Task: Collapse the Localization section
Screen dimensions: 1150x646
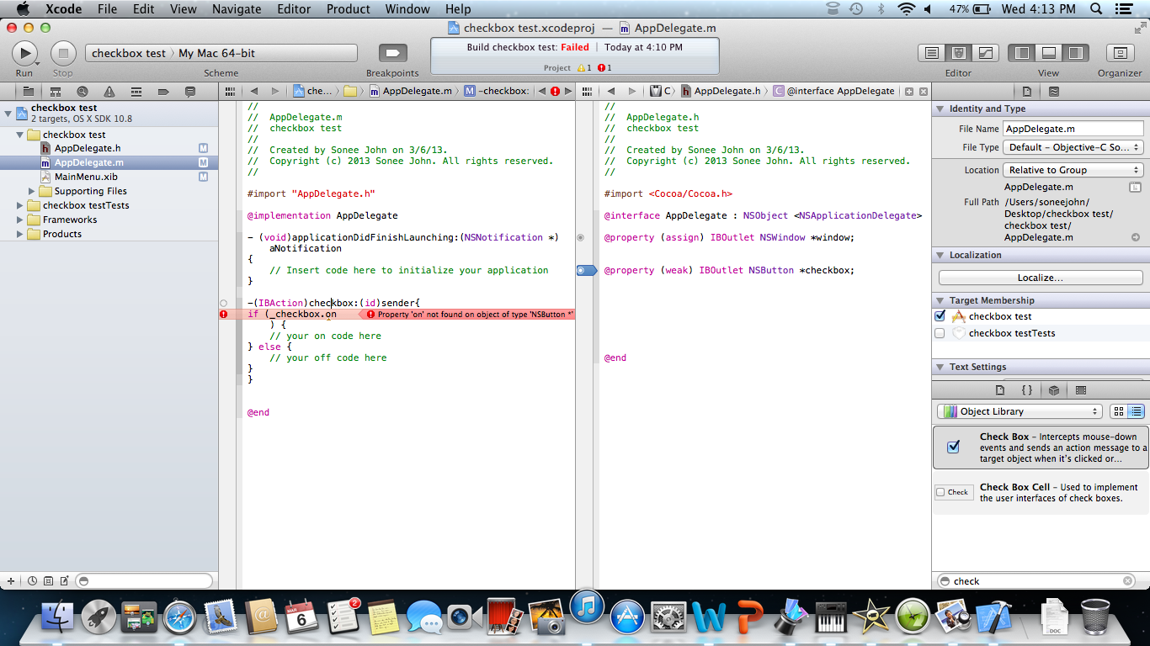Action: 940,256
